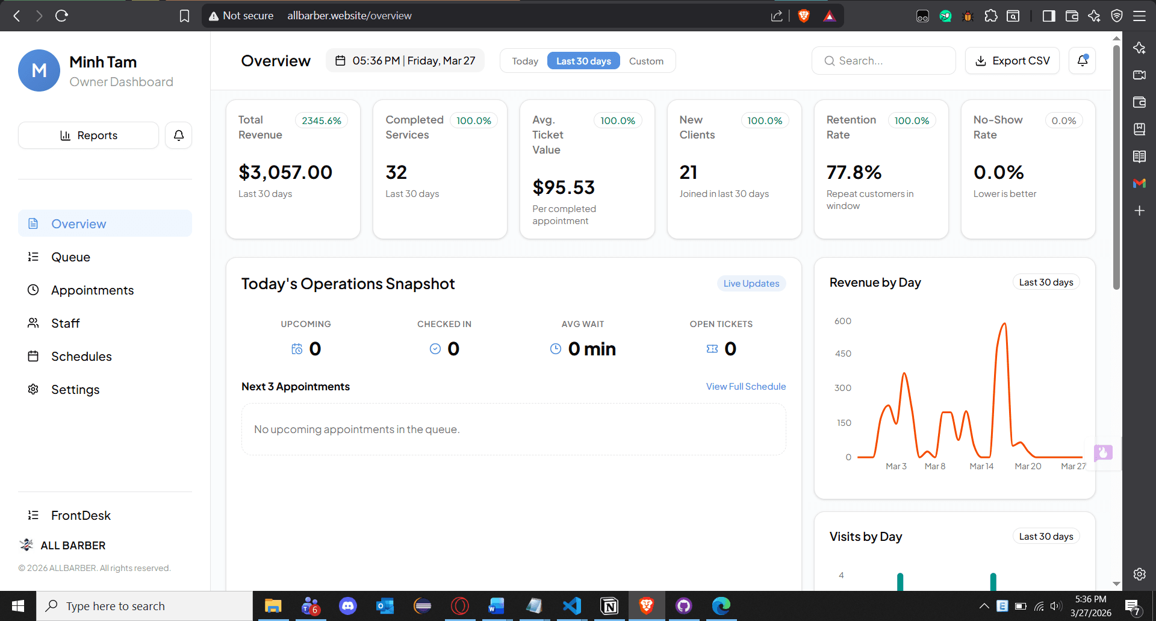The image size is (1156, 621).
Task: Click the Minh Tam avatar circle
Action: point(39,70)
